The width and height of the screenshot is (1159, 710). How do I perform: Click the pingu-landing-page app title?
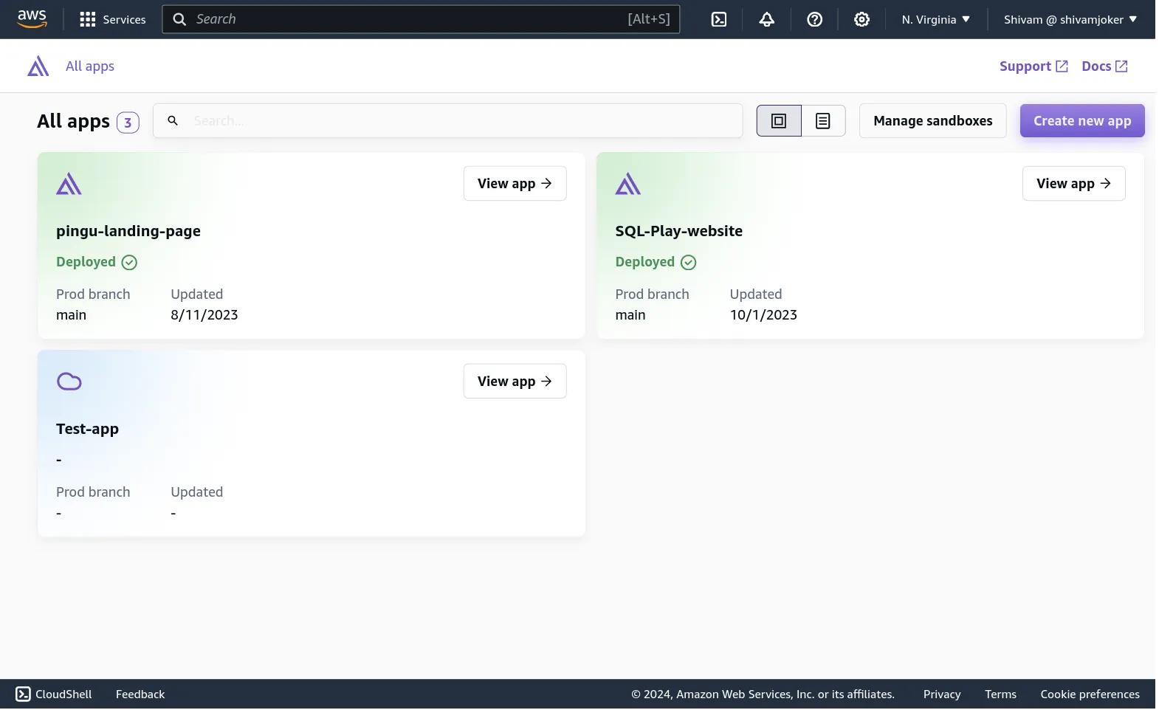(128, 231)
